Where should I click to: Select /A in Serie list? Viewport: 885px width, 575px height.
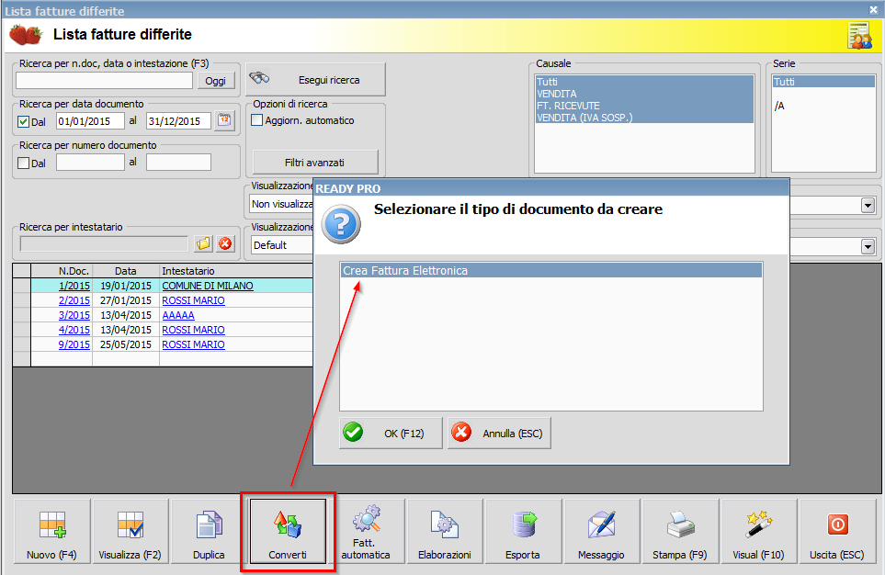click(823, 106)
